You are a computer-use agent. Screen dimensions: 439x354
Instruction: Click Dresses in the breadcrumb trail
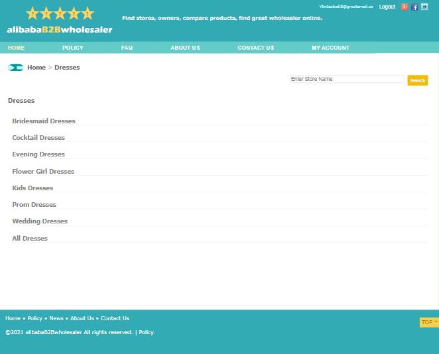click(67, 68)
